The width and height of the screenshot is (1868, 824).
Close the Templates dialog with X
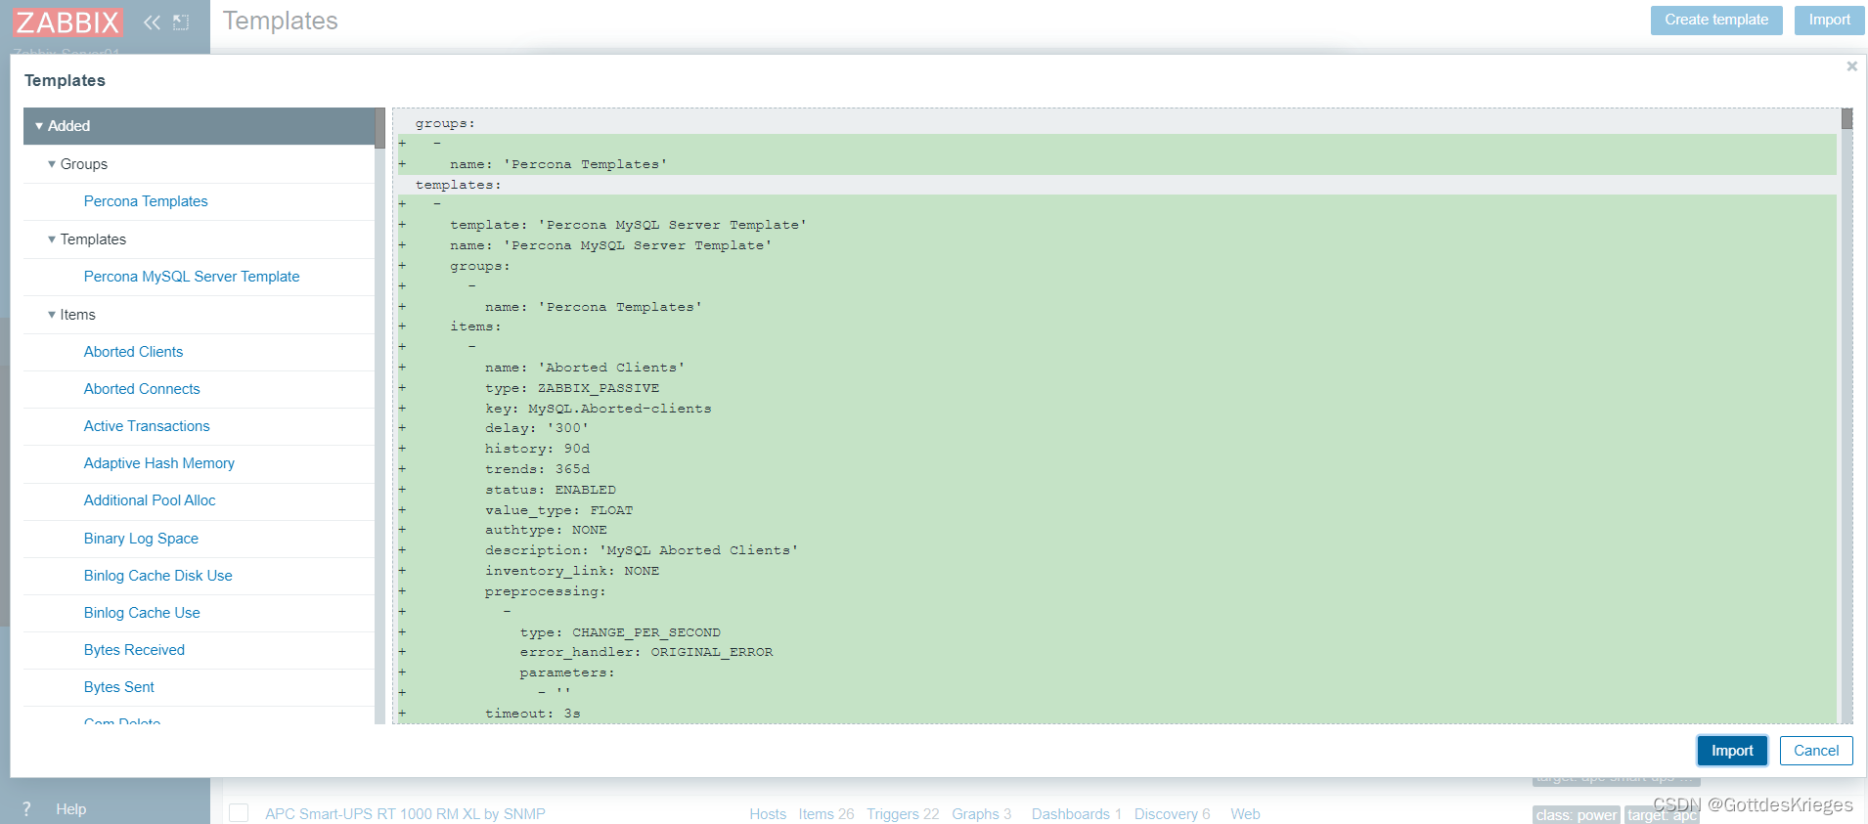[x=1851, y=66]
